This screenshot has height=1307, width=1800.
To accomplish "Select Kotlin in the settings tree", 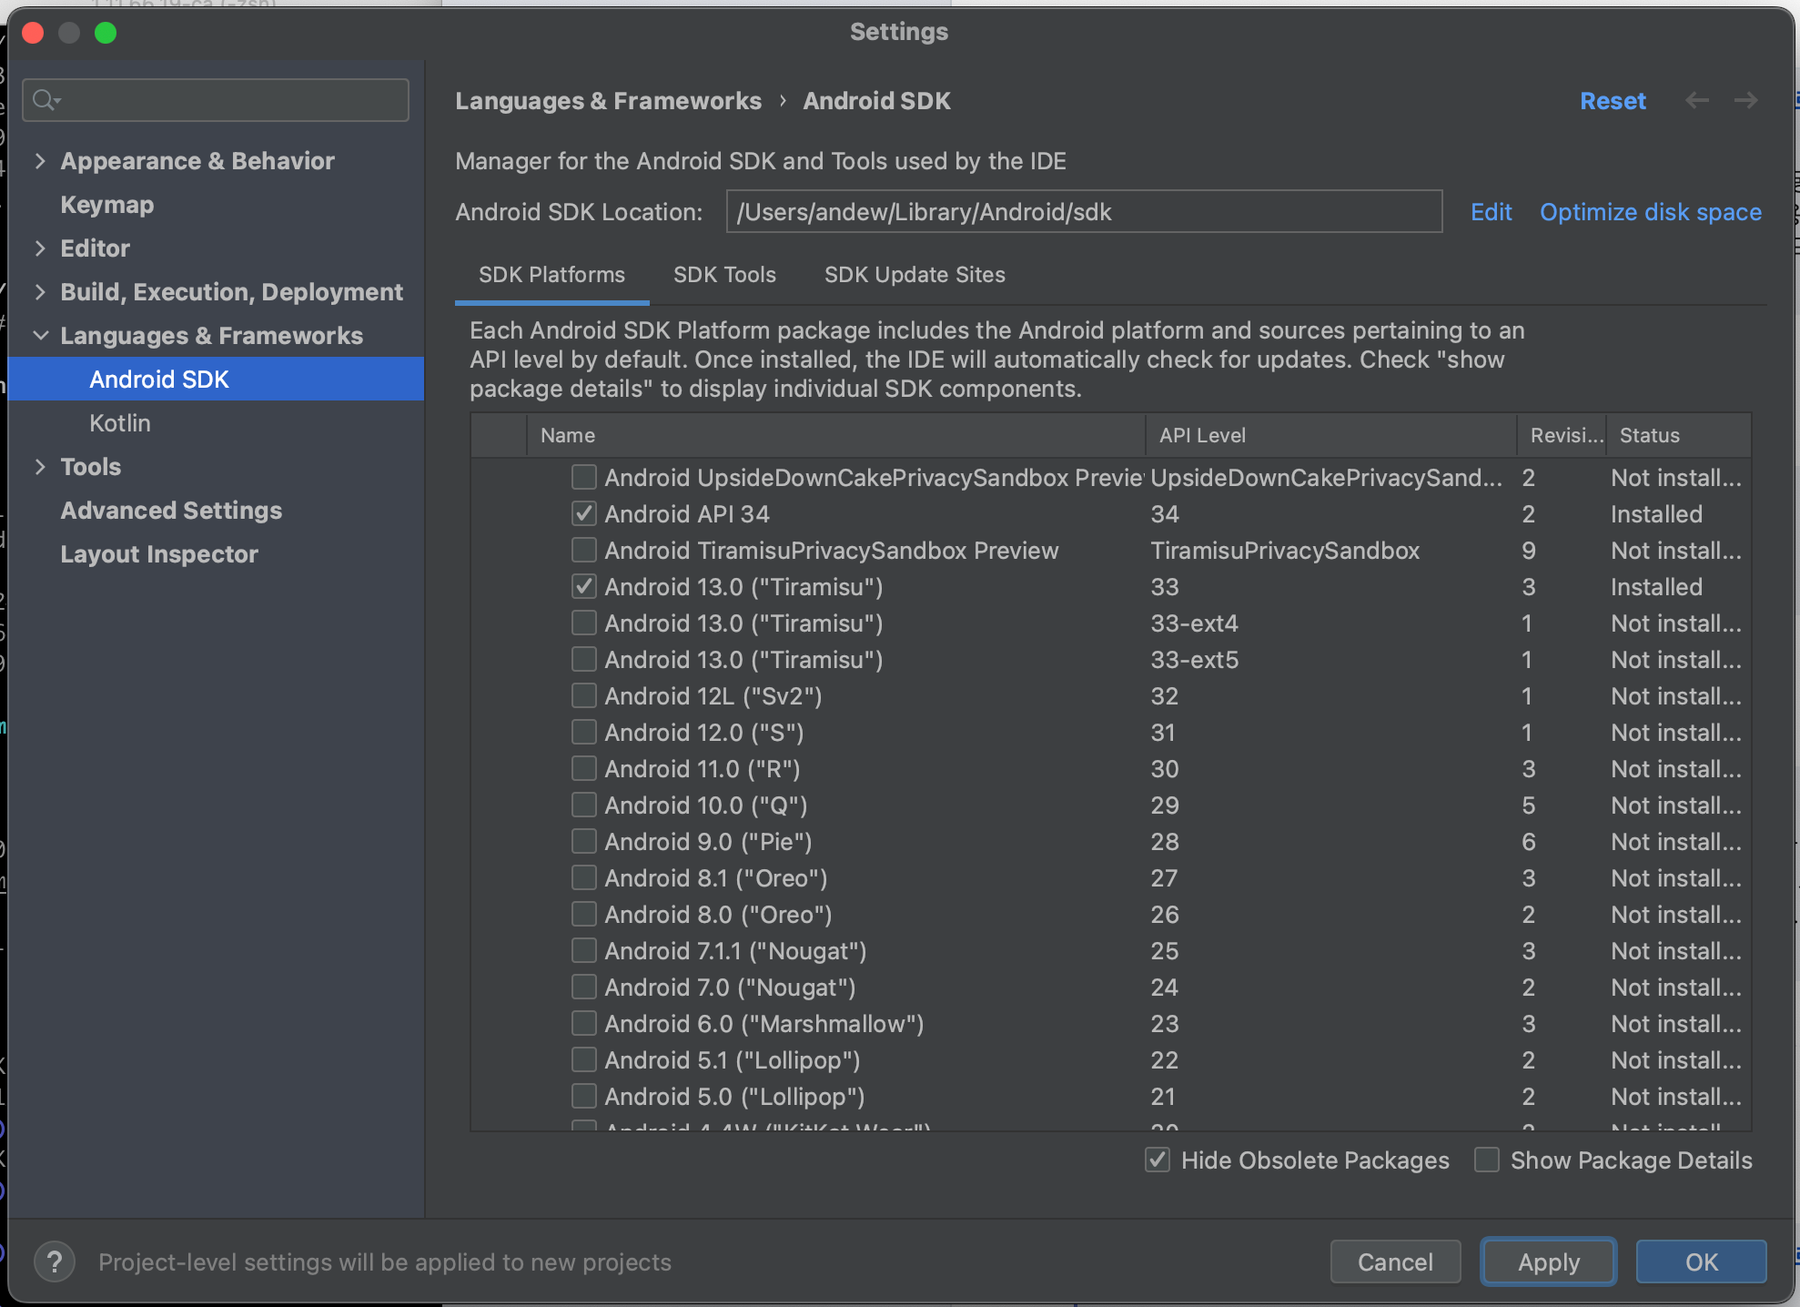I will point(120,423).
